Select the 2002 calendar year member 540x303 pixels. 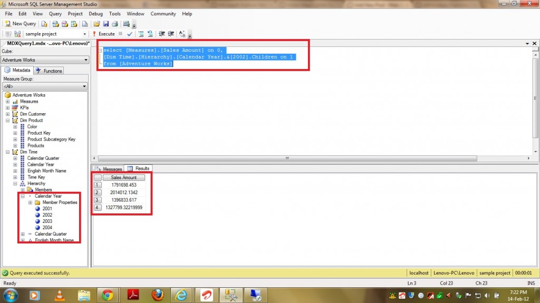[x=47, y=215]
